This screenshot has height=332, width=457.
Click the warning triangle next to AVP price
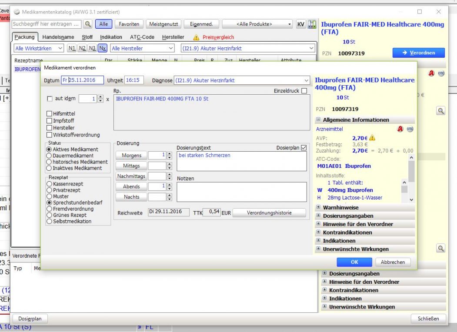tap(372, 138)
